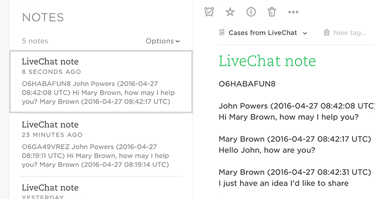Click the O6HABAFUN8 line in the note body
The width and height of the screenshot is (375, 199).
(x=247, y=84)
